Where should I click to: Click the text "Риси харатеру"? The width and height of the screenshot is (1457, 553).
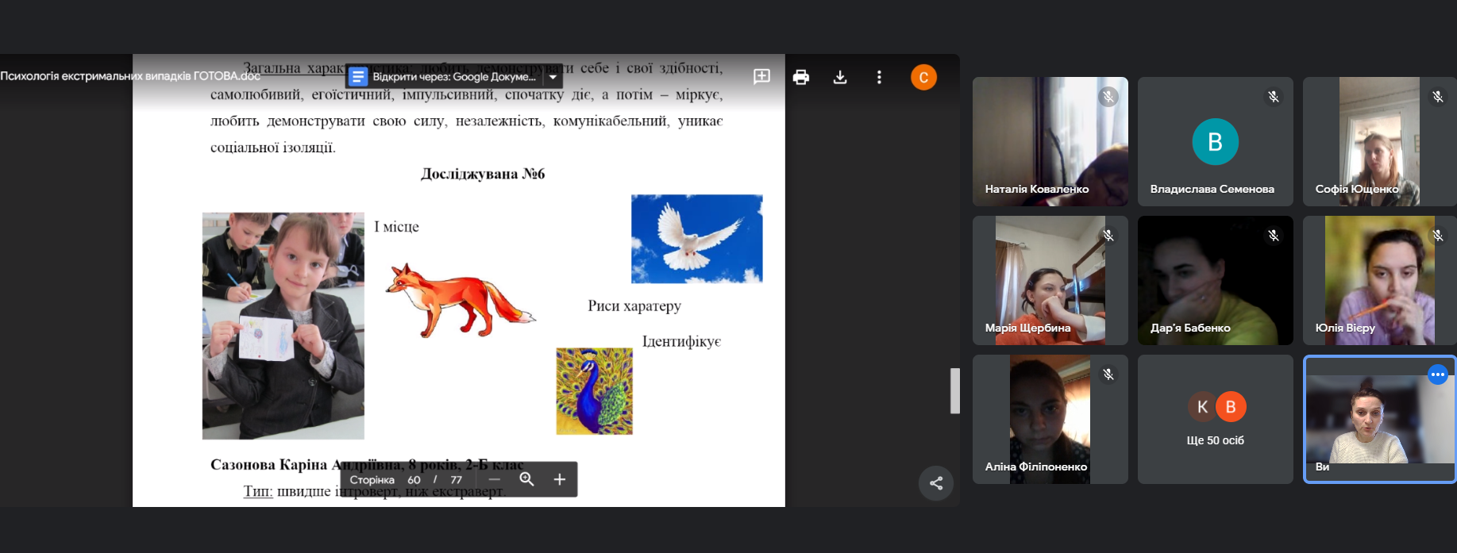click(634, 306)
